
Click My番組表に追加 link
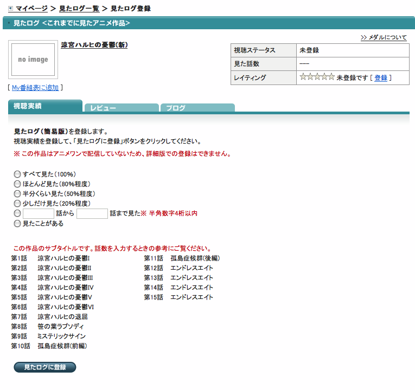tap(35, 88)
